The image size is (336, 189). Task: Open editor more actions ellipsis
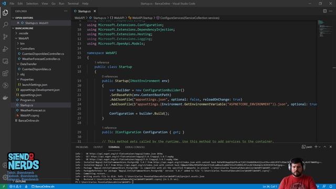point(331,11)
